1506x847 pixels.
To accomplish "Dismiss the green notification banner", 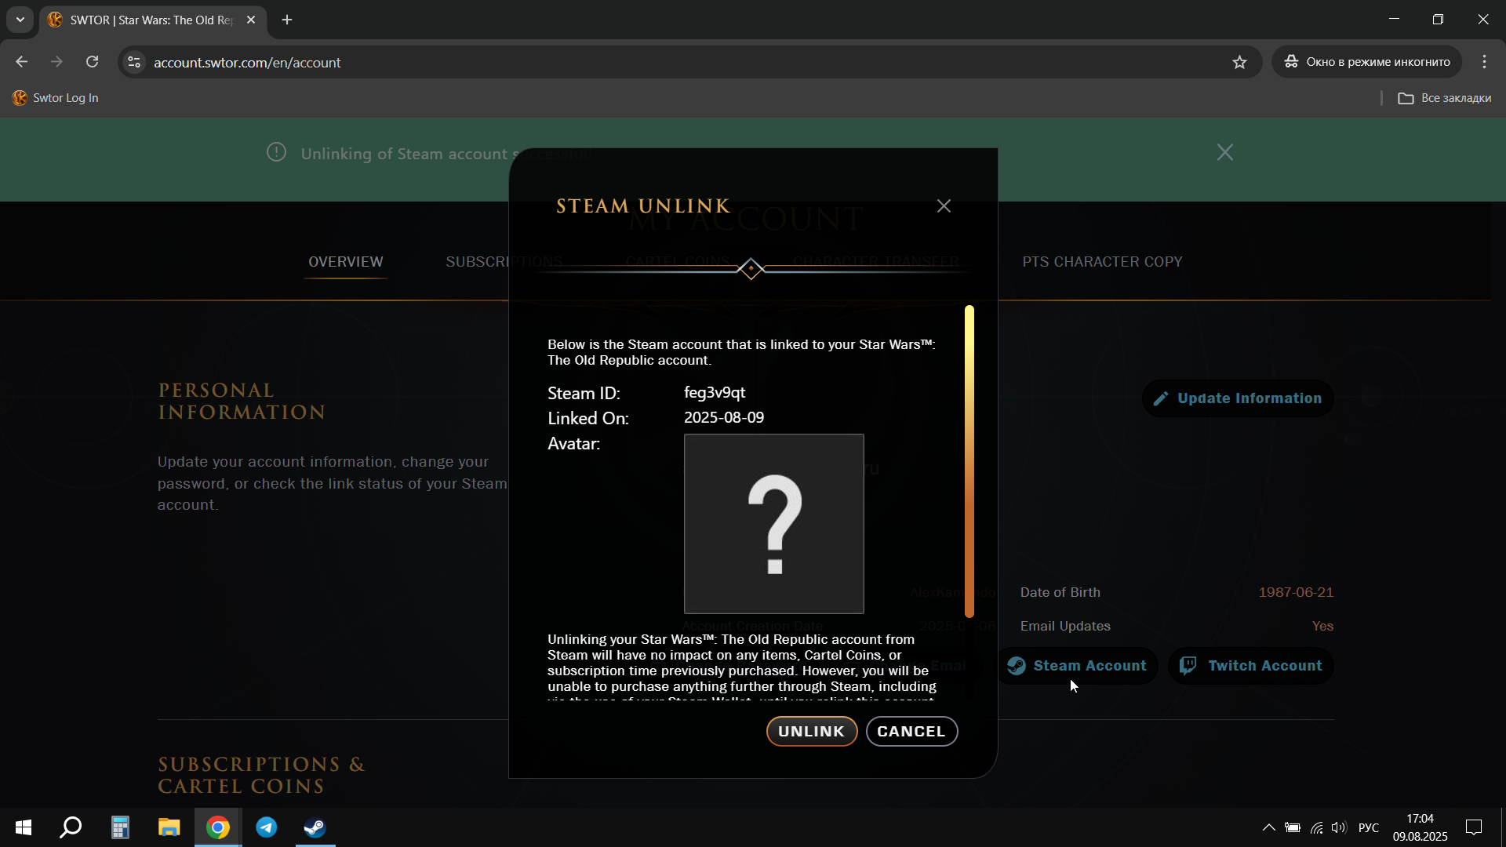I will (1224, 152).
